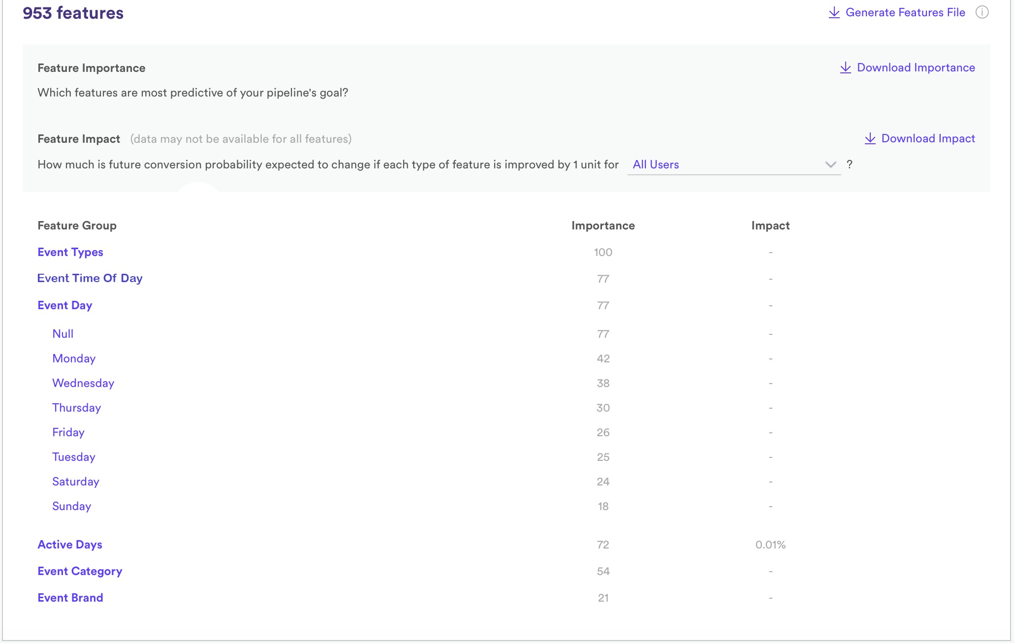Click the Download Importance arrow icon

pyautogui.click(x=845, y=68)
